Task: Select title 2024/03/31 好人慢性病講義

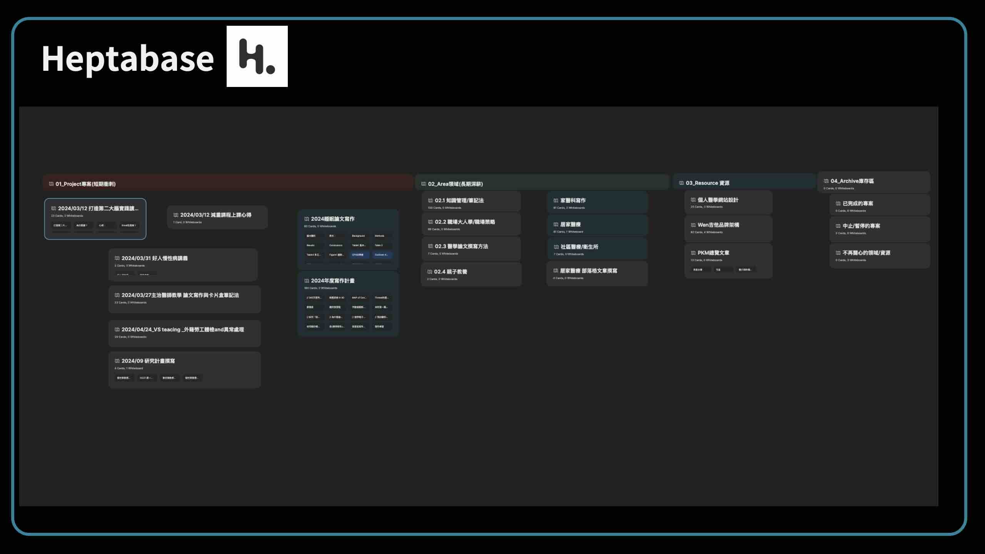Action: 155,258
